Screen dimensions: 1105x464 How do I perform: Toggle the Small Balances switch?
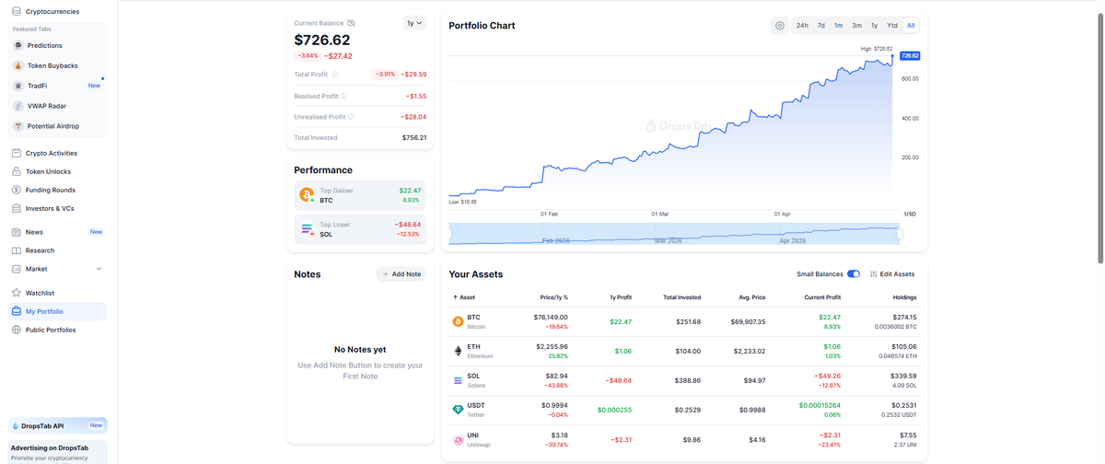coord(854,274)
